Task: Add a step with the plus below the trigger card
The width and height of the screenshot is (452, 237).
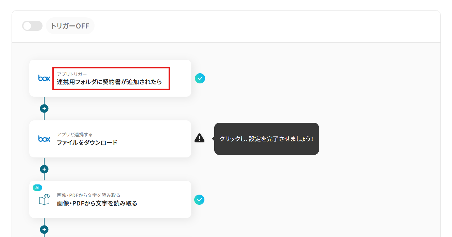Action: tap(44, 108)
